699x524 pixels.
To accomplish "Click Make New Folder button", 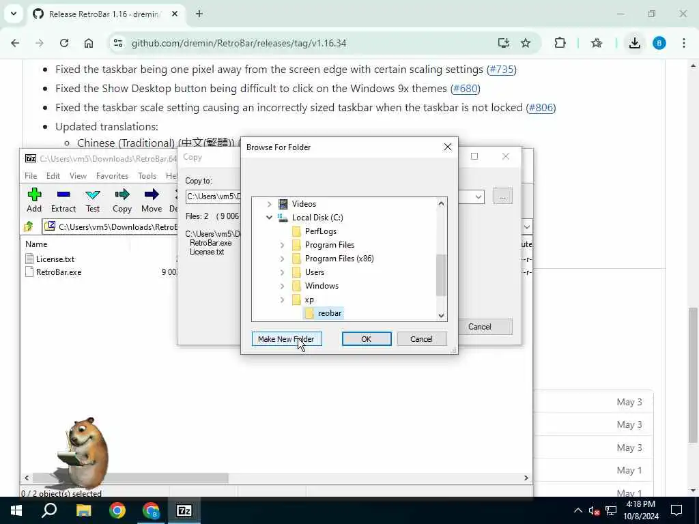I will pyautogui.click(x=287, y=339).
